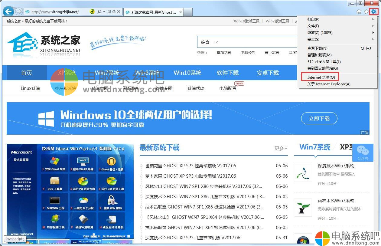The height and width of the screenshot is (246, 381).
Task: Click the 立即下载 banner button
Action: click(x=319, y=119)
